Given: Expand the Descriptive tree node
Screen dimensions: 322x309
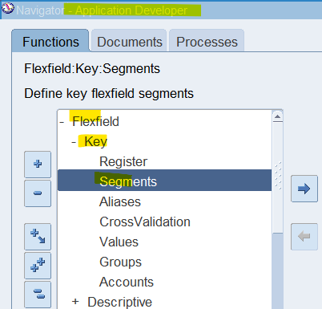Looking at the screenshot, I should [x=75, y=302].
